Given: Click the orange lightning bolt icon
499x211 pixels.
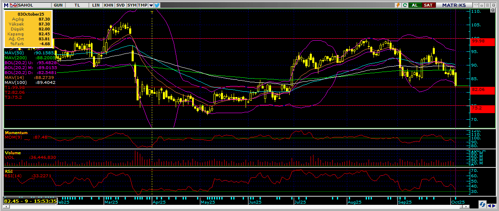Looking at the screenshot, I should tap(398, 5).
